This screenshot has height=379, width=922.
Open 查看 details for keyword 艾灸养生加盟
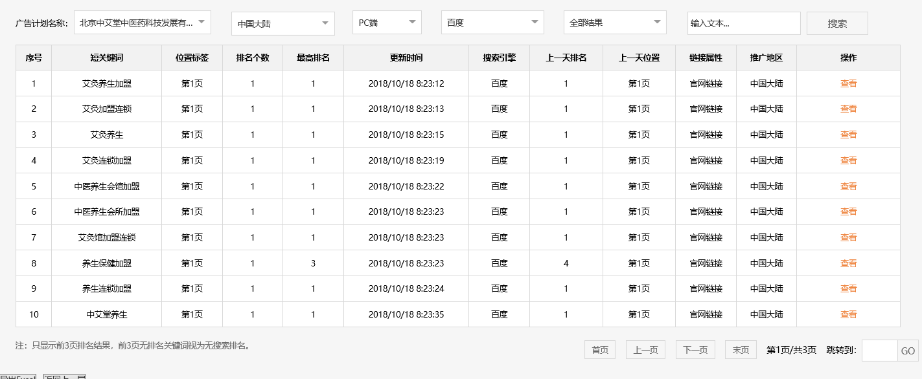pos(848,83)
